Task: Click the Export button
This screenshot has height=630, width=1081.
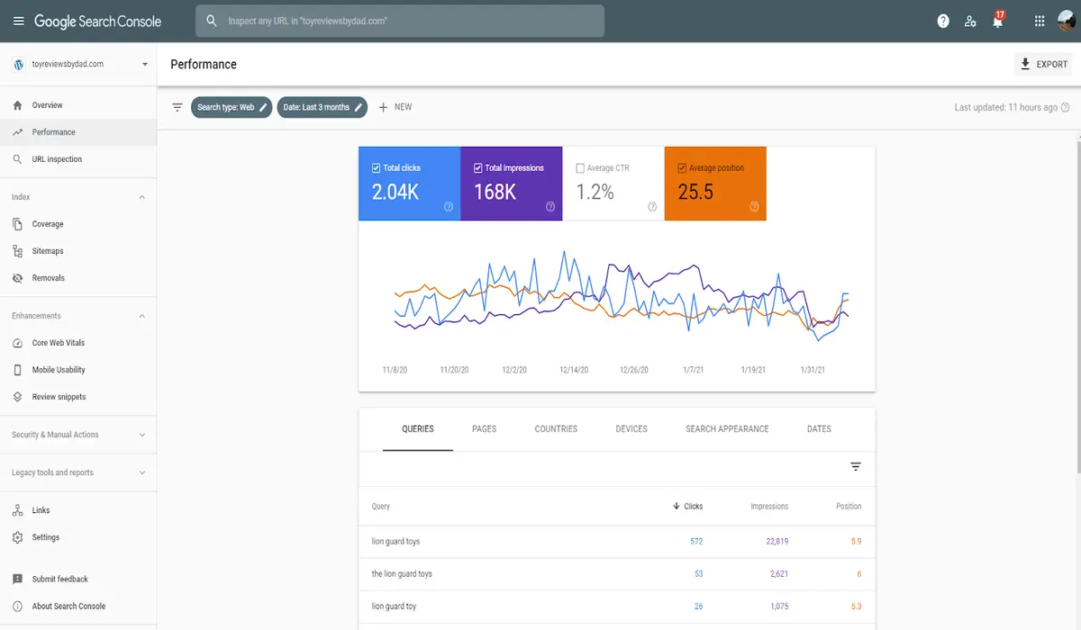Action: pos(1043,64)
